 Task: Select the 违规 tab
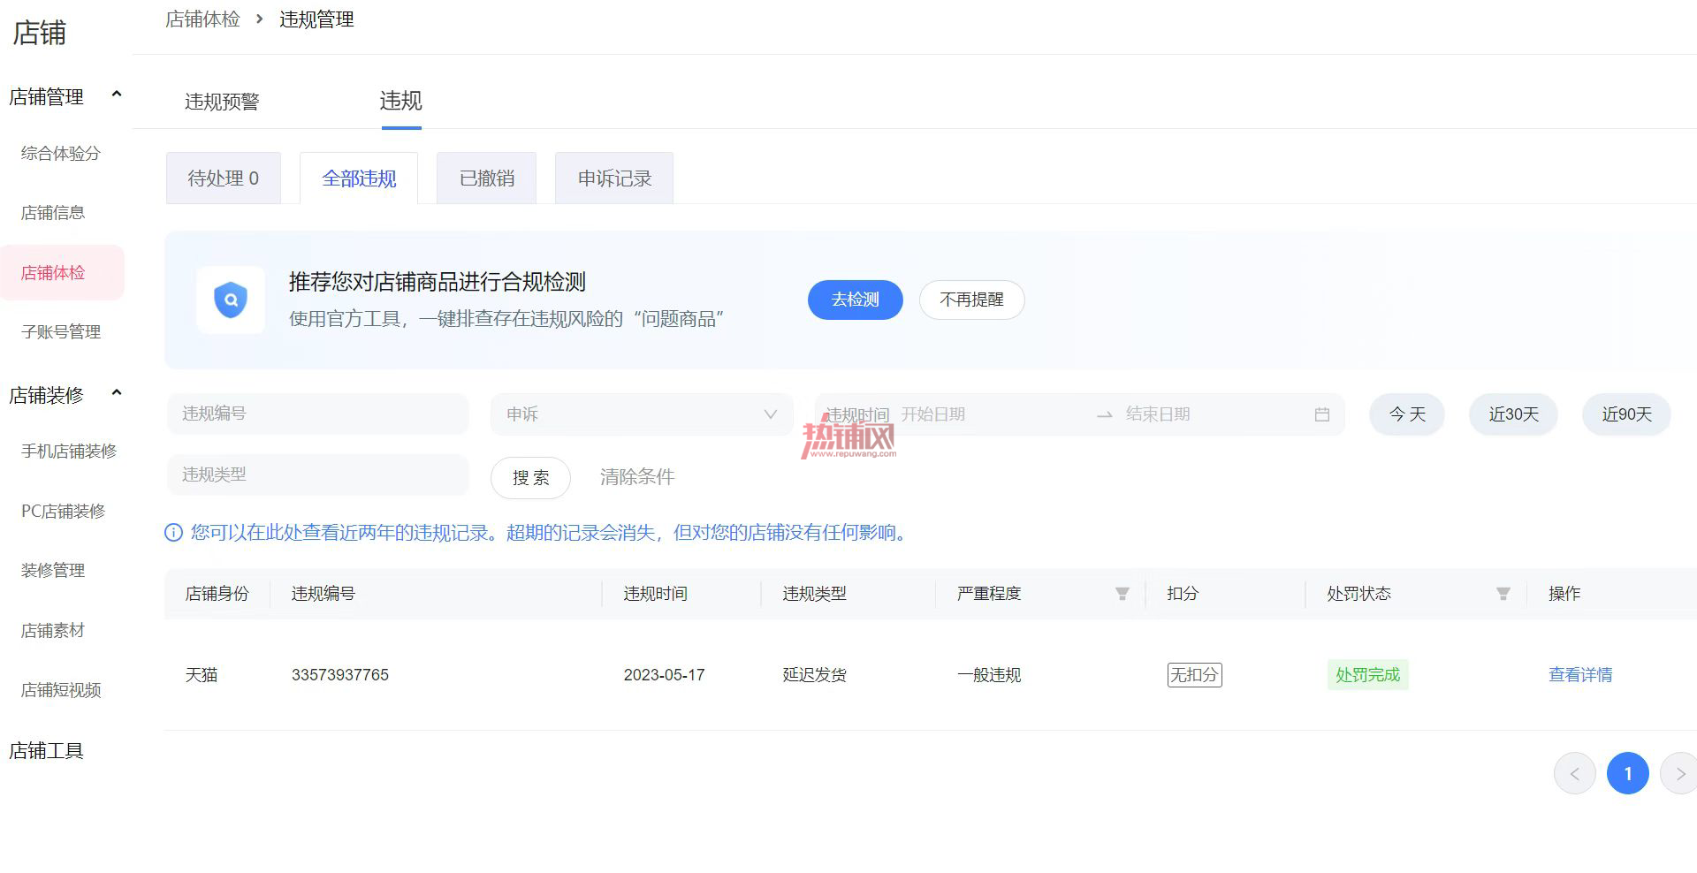pyautogui.click(x=401, y=101)
